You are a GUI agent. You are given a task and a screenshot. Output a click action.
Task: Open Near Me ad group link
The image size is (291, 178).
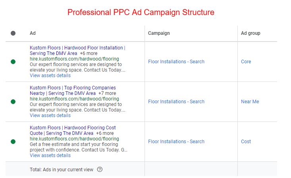(250, 102)
